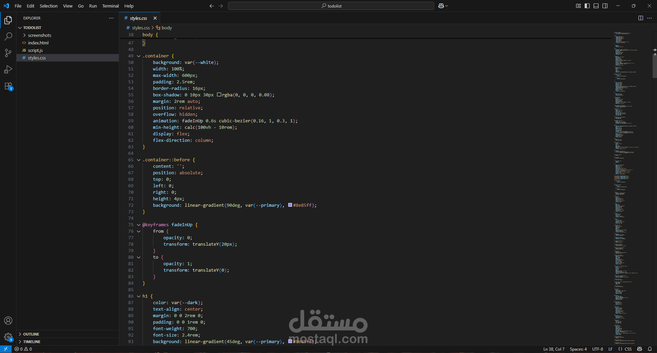Click the sticky scroll 'body {' header line
Viewport: 657px width, 353px height.
coord(365,35)
